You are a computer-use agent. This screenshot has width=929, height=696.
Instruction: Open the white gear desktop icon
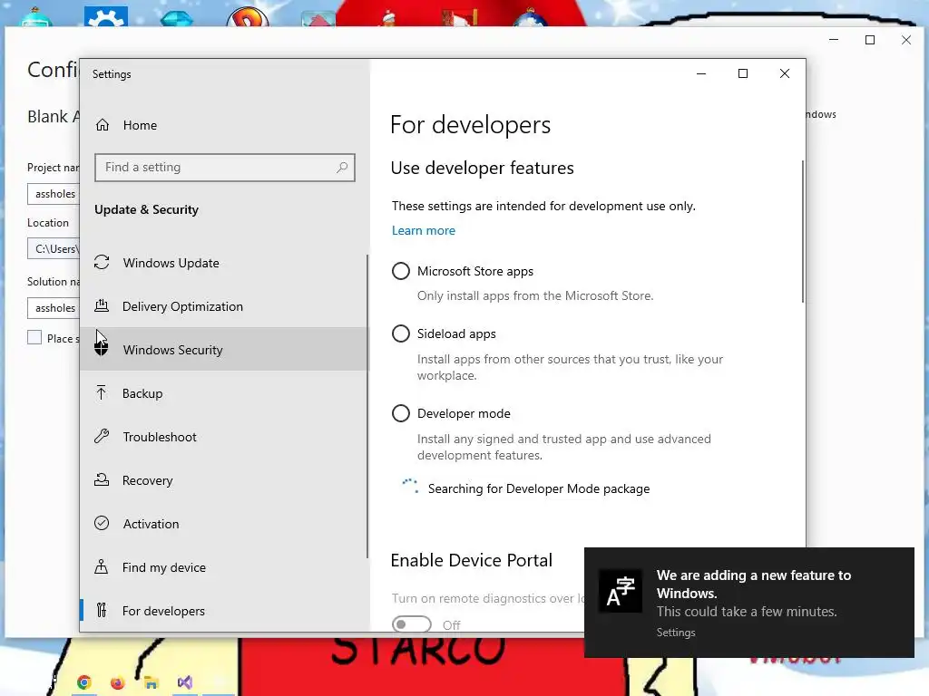pyautogui.click(x=105, y=15)
